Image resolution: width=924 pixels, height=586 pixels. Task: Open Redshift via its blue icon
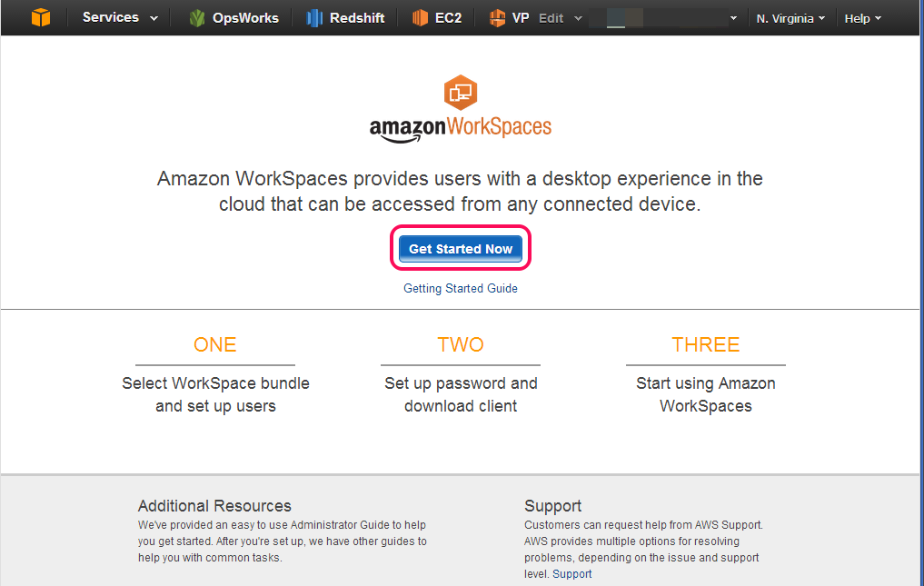[x=314, y=18]
